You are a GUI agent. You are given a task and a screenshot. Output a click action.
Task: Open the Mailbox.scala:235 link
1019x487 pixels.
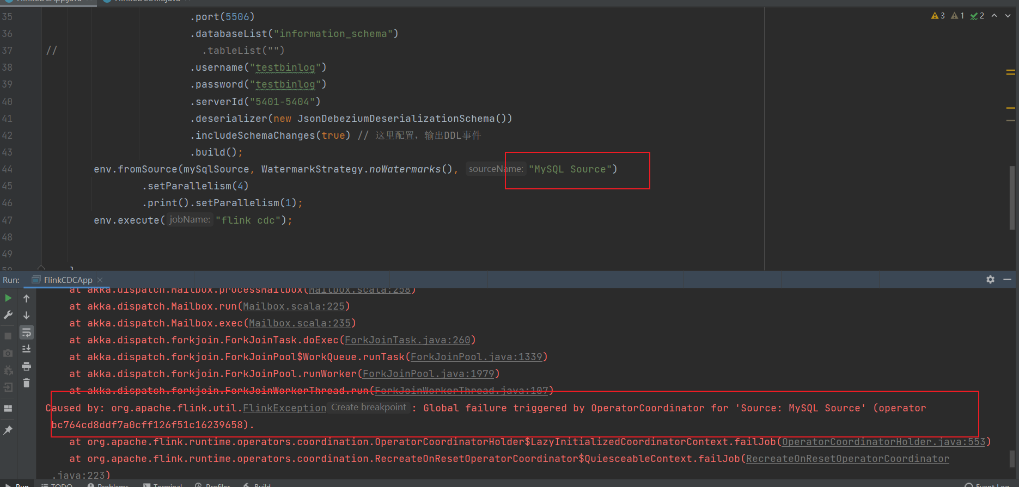[x=300, y=323]
